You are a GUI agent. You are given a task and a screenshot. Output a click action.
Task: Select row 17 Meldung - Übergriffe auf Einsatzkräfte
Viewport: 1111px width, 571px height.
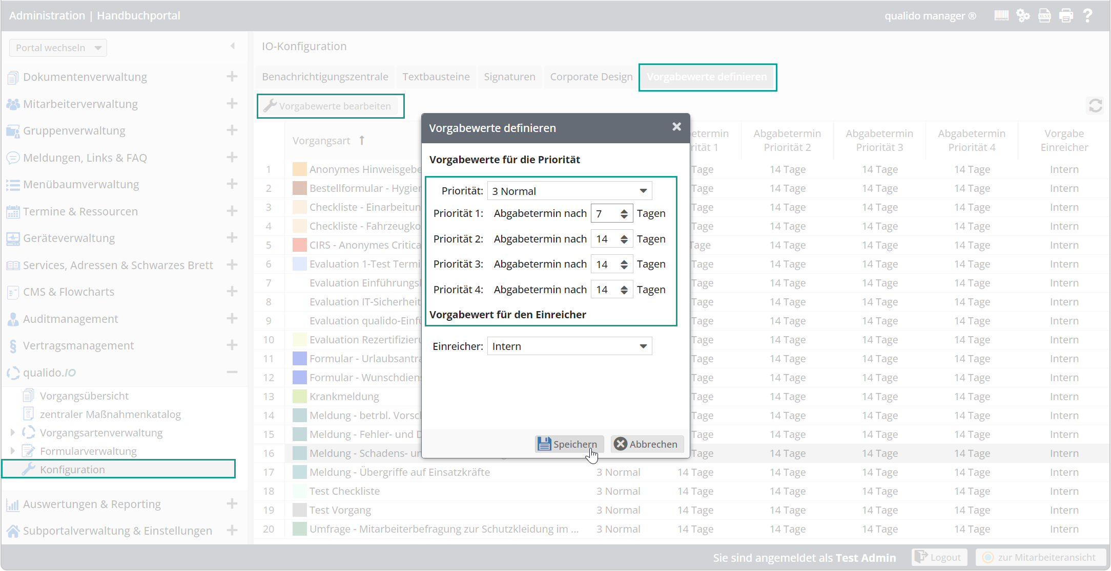tap(682, 472)
